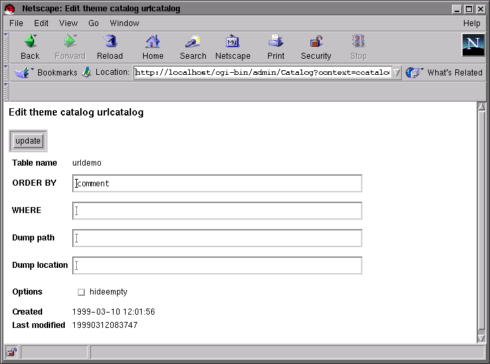490x364 pixels.
Task: Reload the page with the Reload icon
Action: [110, 41]
